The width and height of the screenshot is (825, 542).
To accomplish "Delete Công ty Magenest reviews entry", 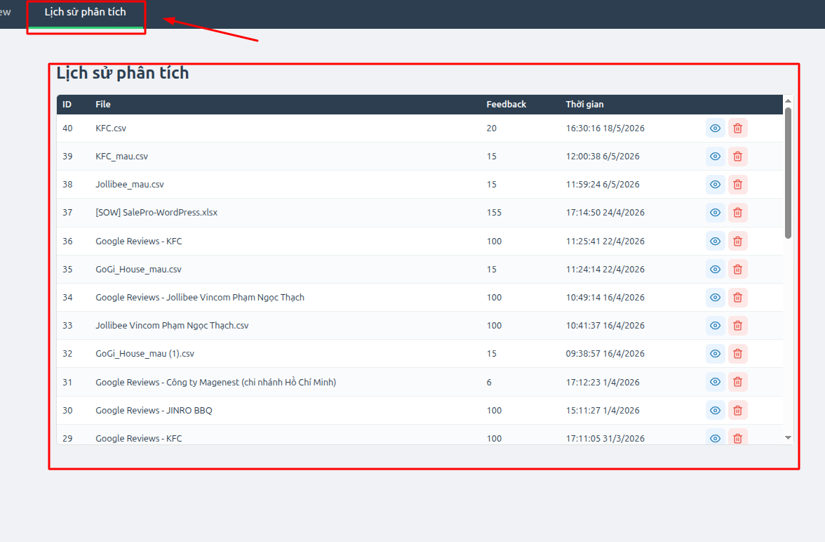I will click(738, 382).
